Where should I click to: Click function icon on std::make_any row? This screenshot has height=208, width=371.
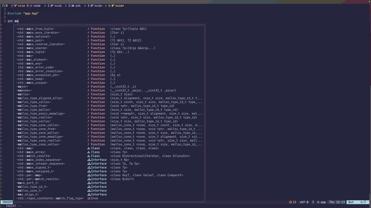point(88,64)
